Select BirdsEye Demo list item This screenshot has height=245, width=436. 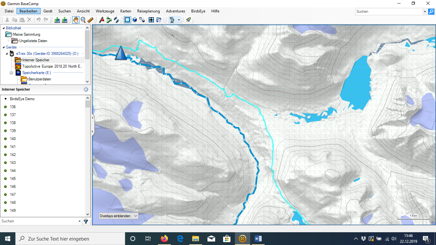click(x=22, y=99)
